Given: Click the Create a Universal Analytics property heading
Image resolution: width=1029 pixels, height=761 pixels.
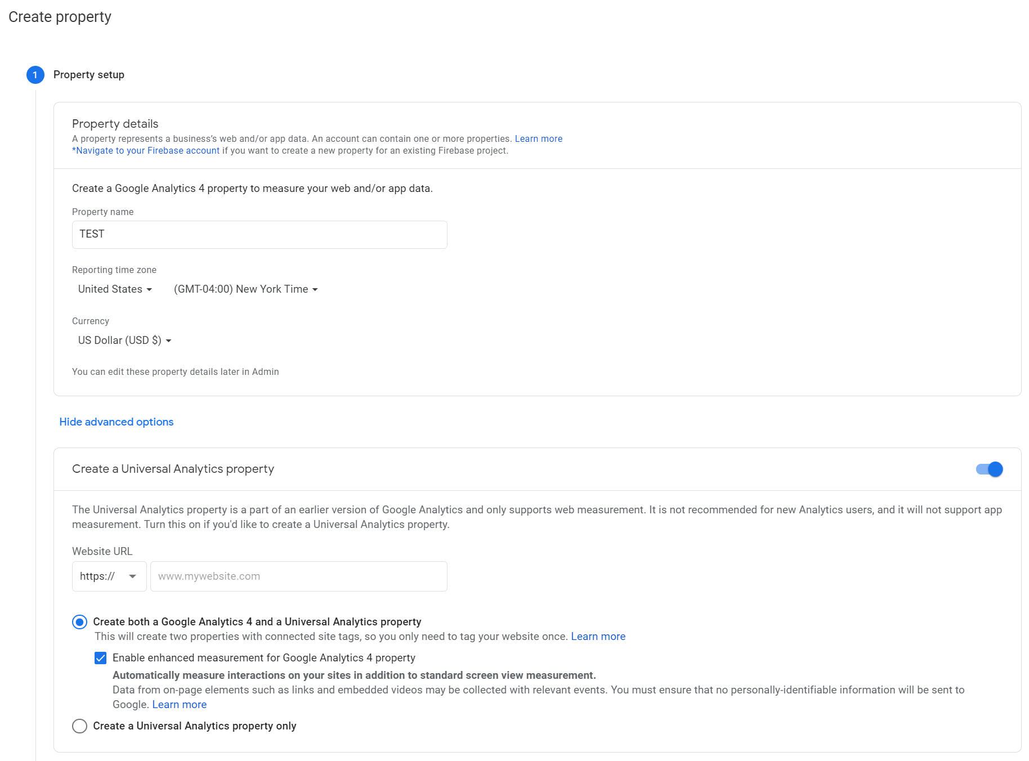Looking at the screenshot, I should coord(173,469).
